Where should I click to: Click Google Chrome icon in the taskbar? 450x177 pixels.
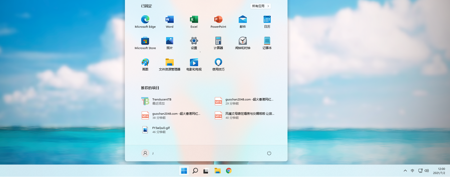(x=229, y=171)
